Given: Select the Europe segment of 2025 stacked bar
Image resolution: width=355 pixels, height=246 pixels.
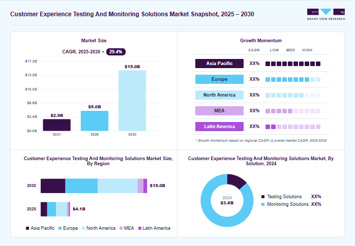Looking at the screenshot, I should click(x=51, y=209).
